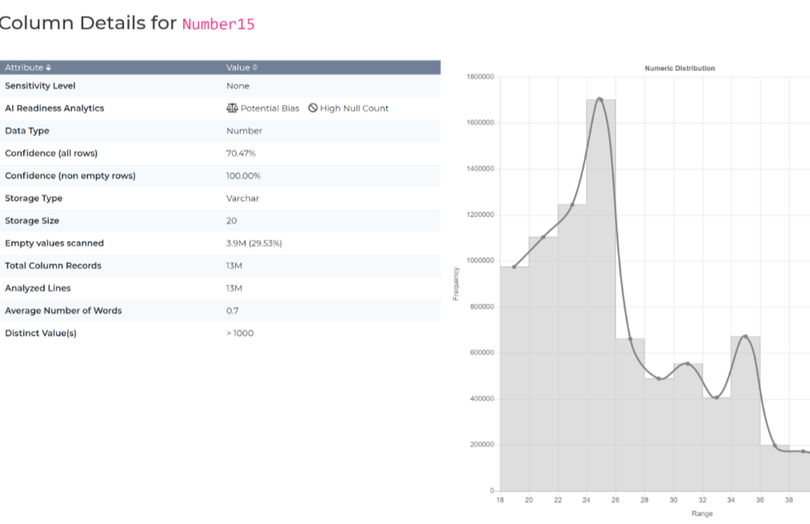Click the High Null Count prohibition icon
The width and height of the screenshot is (810, 524).
click(x=313, y=108)
